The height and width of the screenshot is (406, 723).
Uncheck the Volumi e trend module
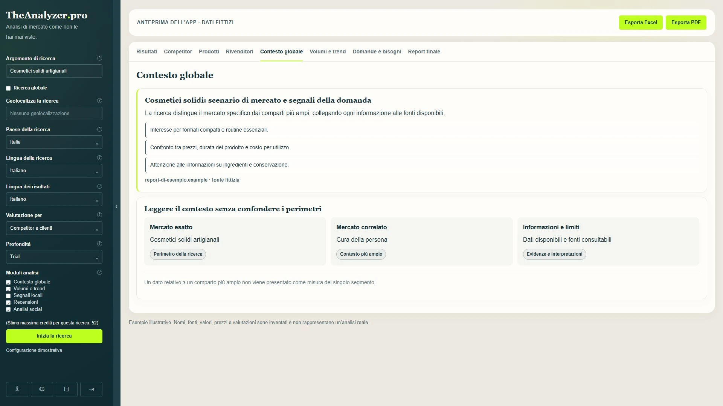coord(8,289)
